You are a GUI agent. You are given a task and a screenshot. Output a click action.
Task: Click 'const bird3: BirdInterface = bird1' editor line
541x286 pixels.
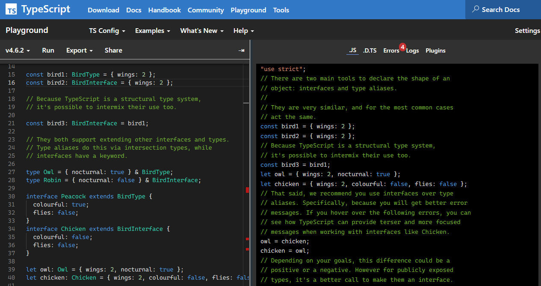tap(87, 123)
